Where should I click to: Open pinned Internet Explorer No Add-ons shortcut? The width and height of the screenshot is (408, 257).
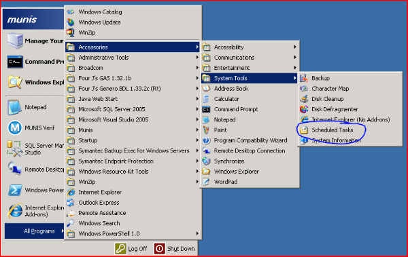[x=35, y=211]
